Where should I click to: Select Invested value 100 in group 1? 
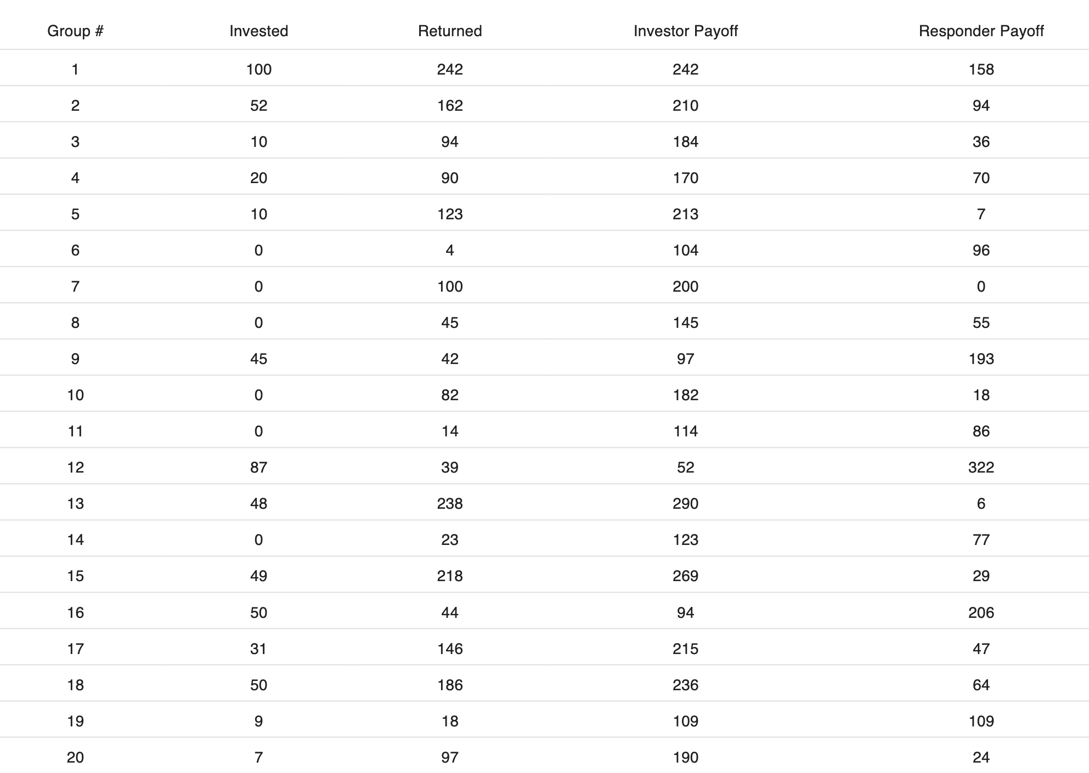258,70
